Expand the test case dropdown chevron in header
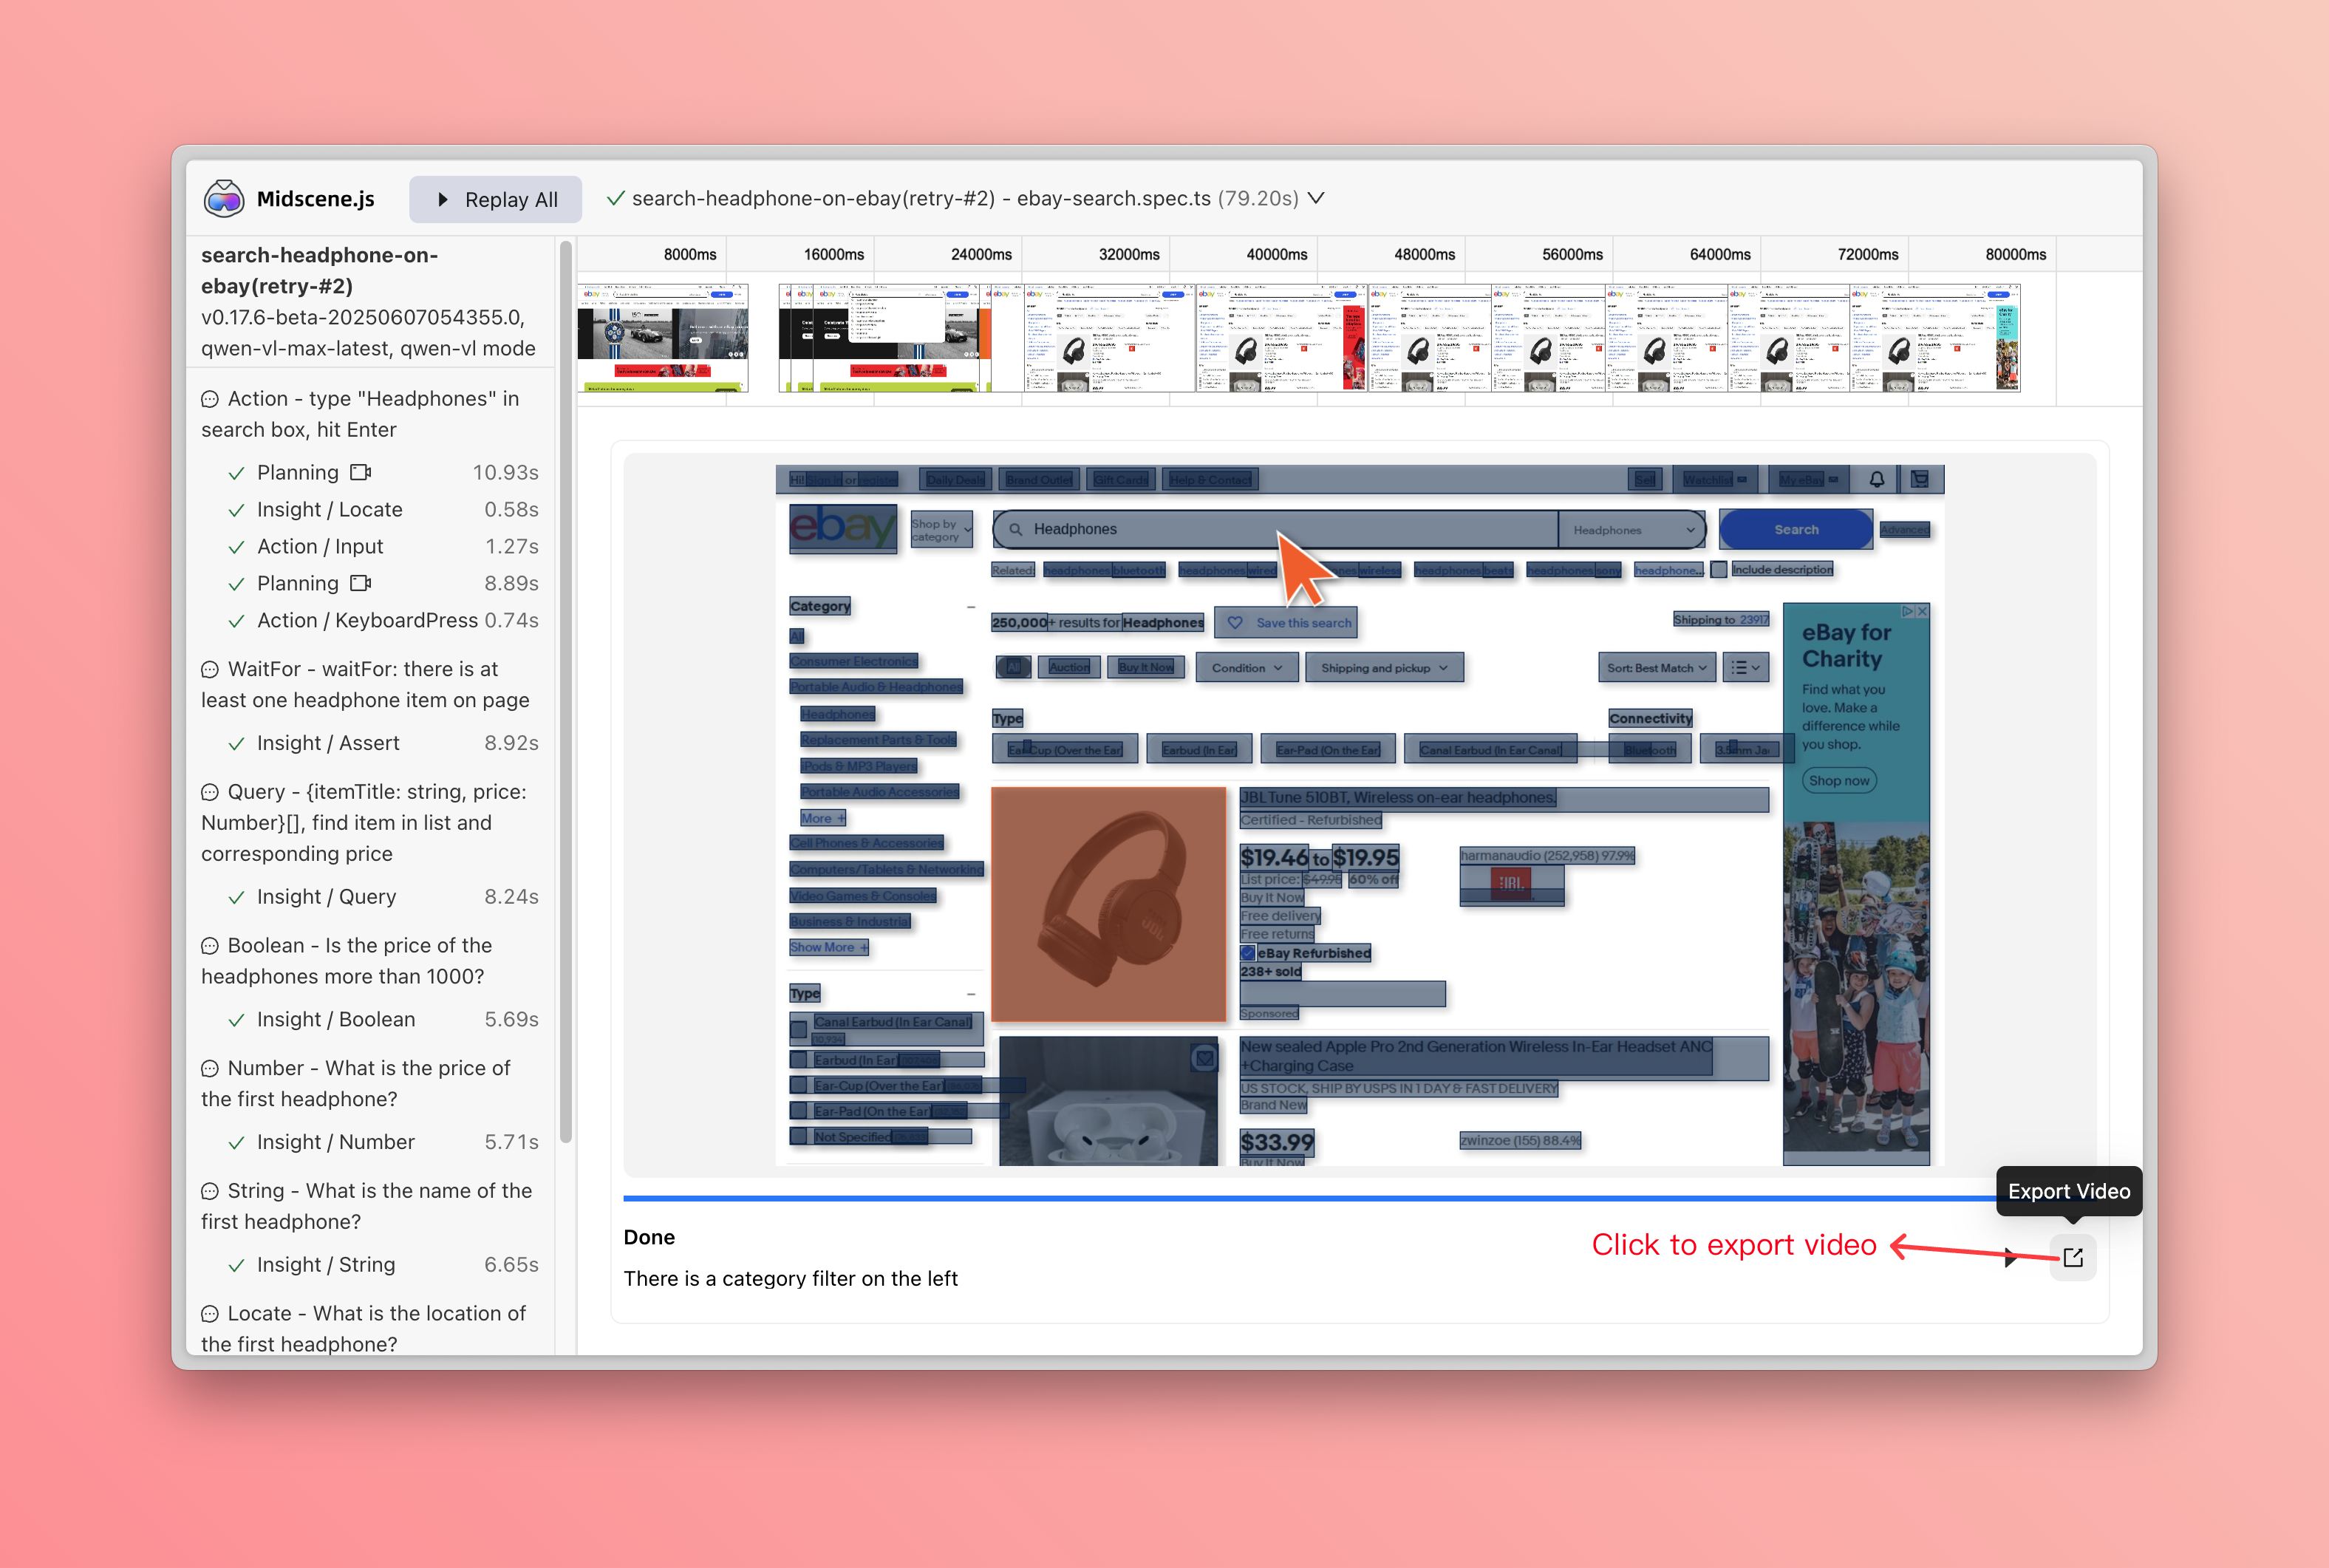 tap(1316, 198)
